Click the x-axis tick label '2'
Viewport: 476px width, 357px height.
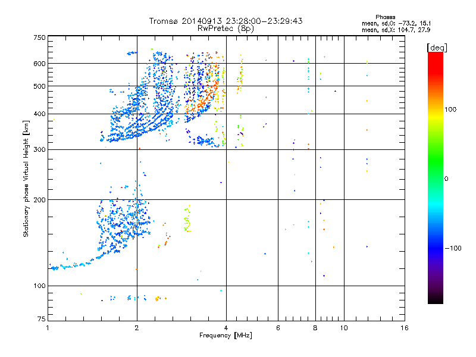point(137,328)
